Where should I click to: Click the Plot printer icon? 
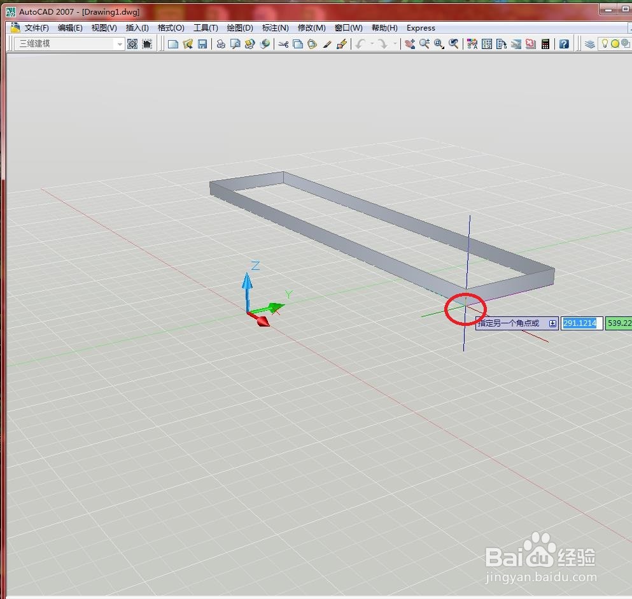(221, 44)
